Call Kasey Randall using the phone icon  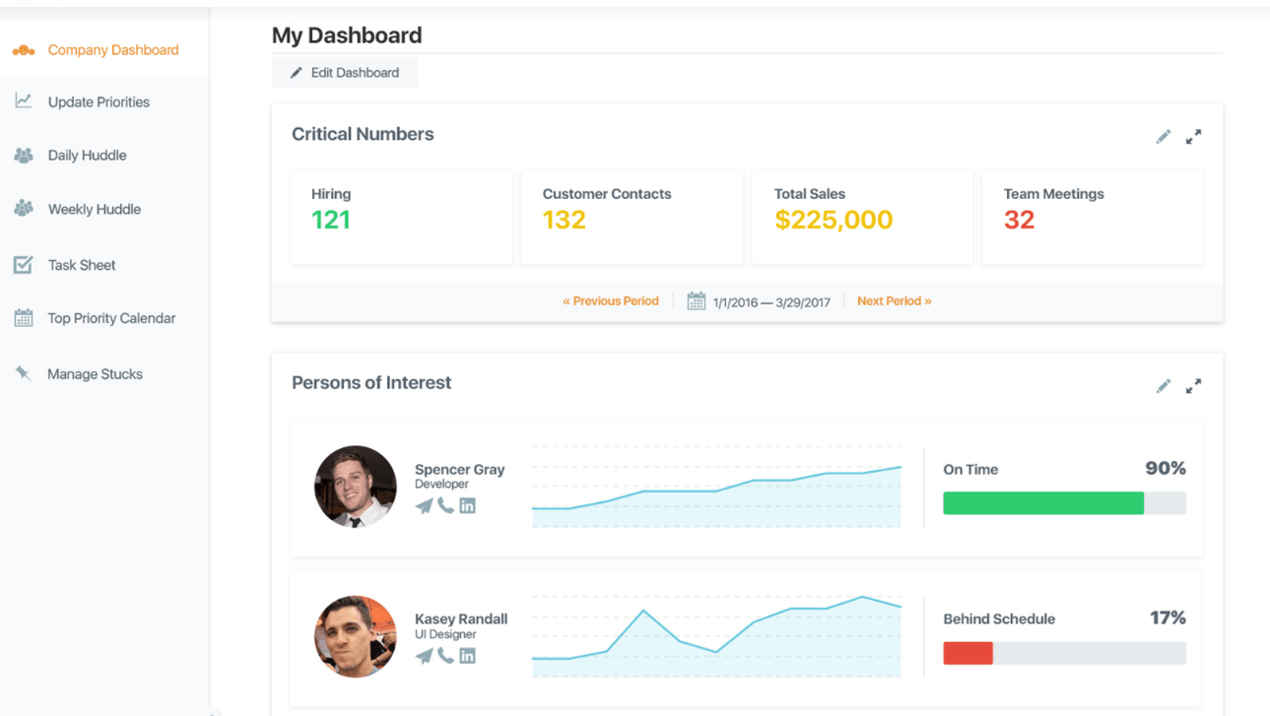(x=446, y=655)
